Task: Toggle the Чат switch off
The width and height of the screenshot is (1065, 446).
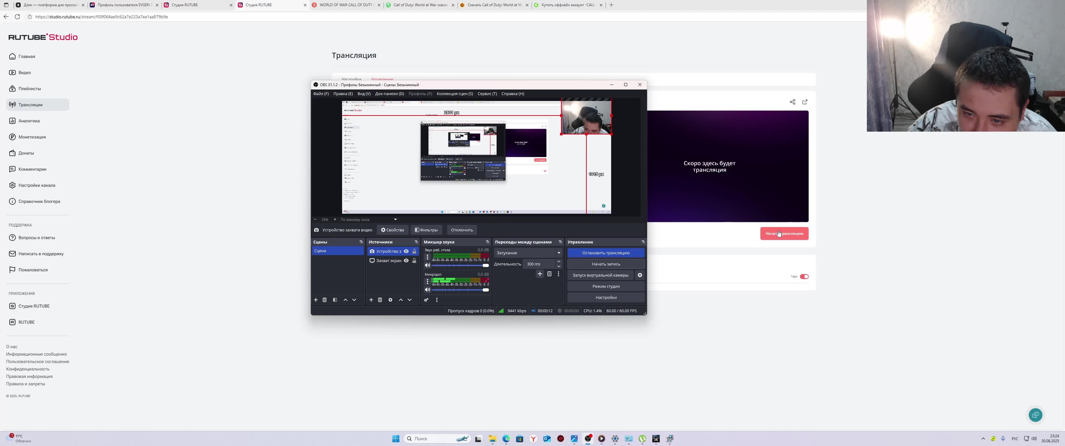Action: point(804,277)
